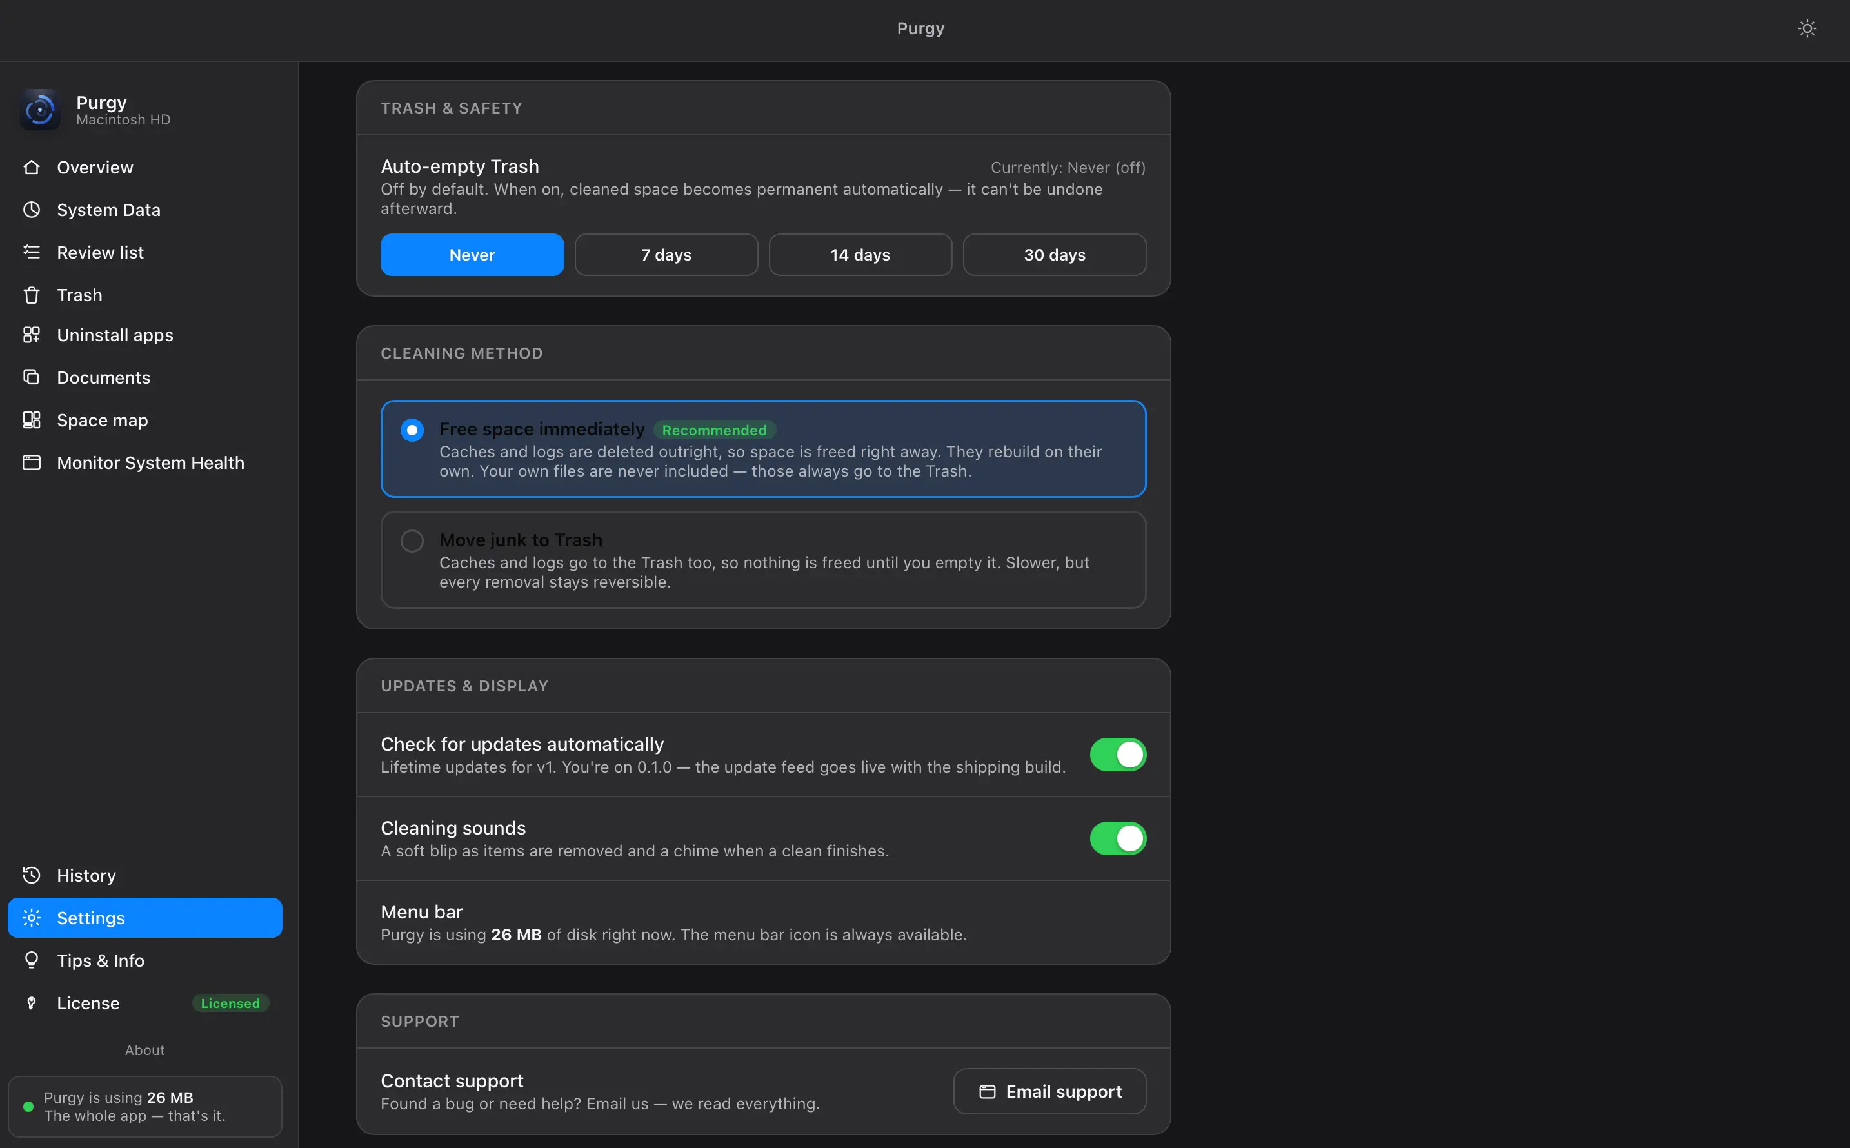Set Auto-empty Trash to Never
This screenshot has width=1850, height=1148.
[472, 255]
